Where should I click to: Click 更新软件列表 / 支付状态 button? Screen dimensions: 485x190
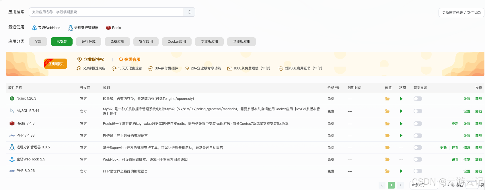click(461, 13)
